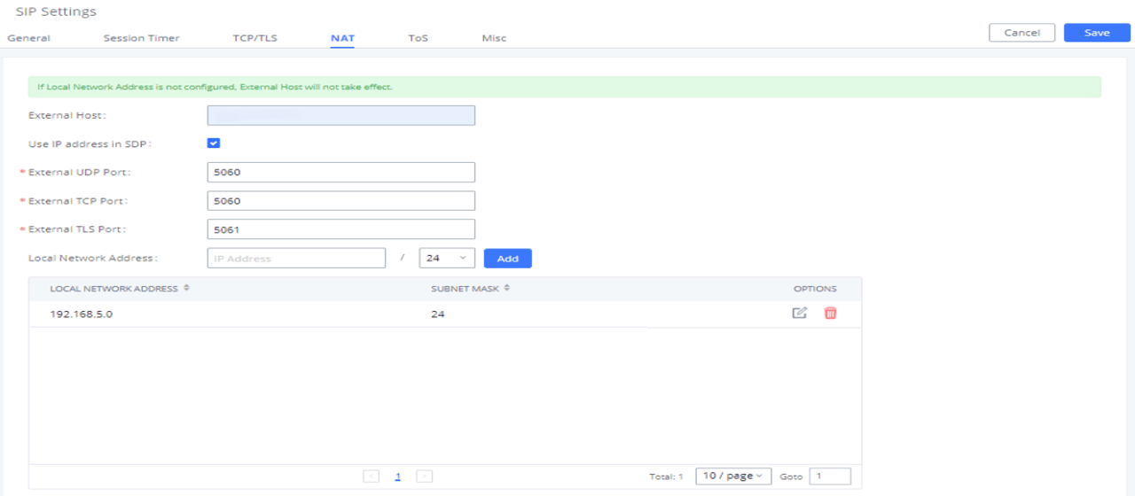The image size is (1135, 496).
Task: Uncheck Use IP address in SDP
Action: 214,143
